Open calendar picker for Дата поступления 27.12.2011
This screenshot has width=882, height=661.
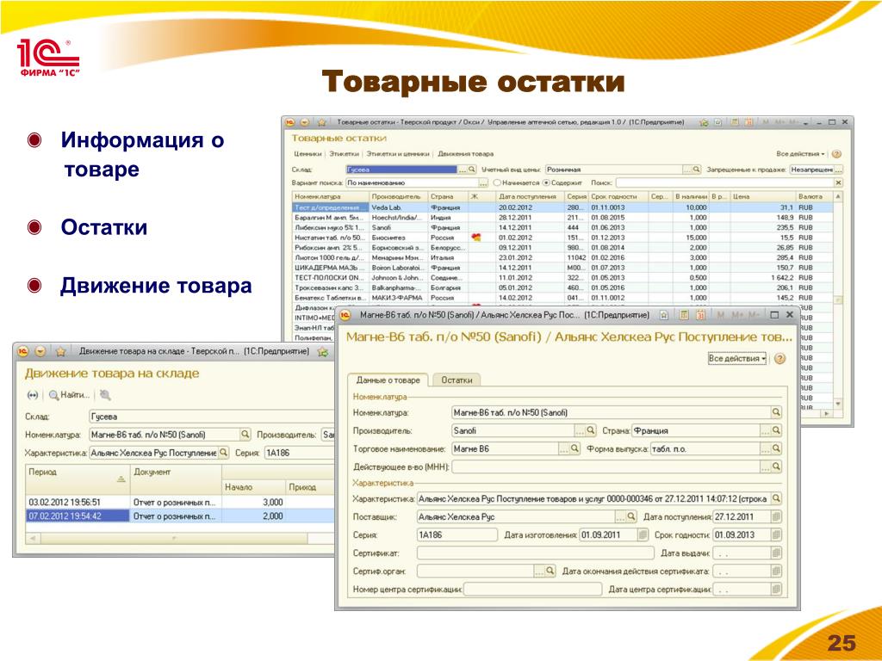[x=776, y=516]
